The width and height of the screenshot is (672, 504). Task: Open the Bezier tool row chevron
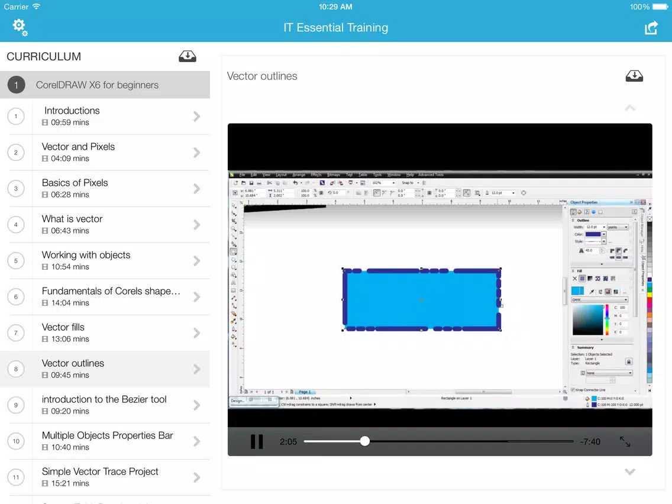pos(197,405)
